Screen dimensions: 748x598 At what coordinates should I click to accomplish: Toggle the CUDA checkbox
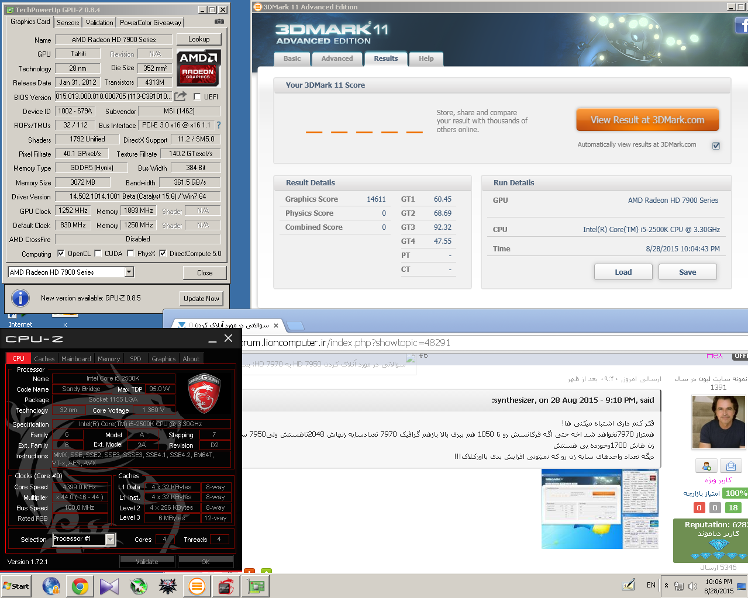pyautogui.click(x=98, y=254)
